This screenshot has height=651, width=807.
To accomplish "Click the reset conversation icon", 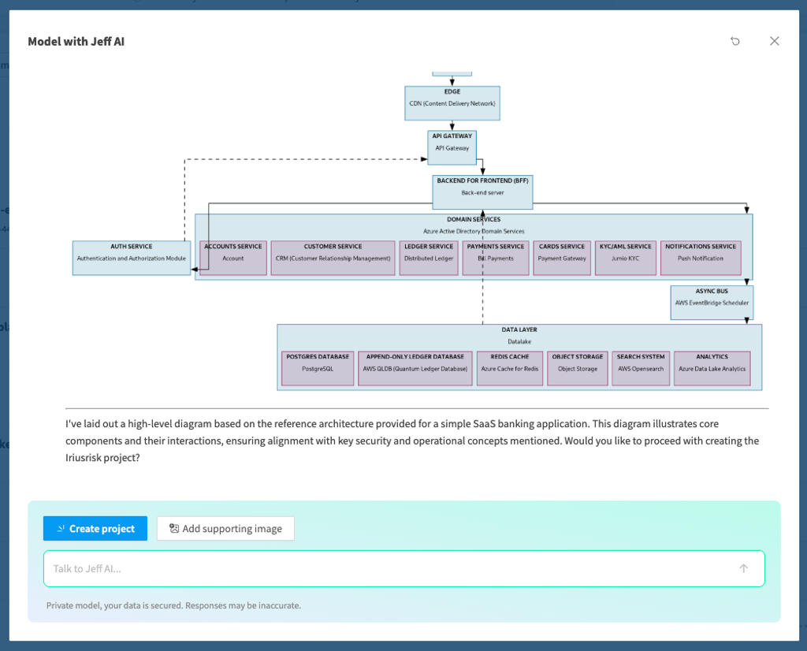I will 735,41.
